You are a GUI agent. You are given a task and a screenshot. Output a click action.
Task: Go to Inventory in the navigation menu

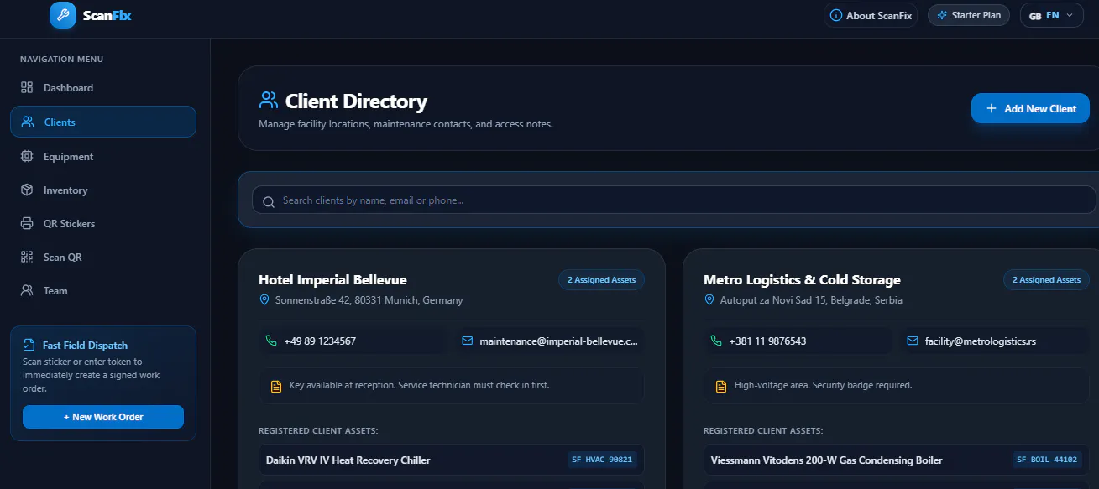click(x=103, y=190)
